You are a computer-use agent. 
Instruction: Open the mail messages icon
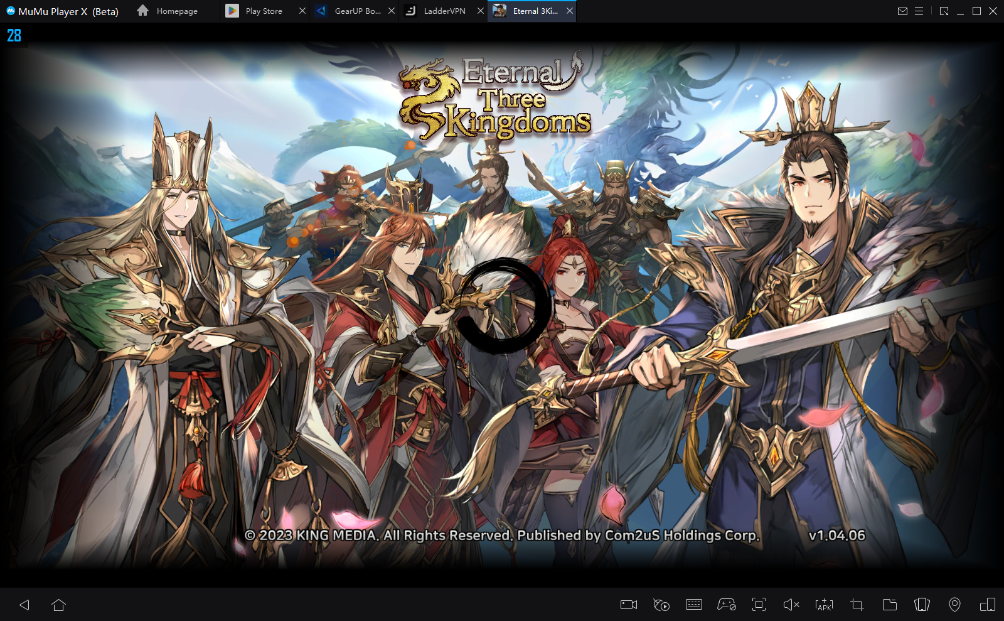(x=902, y=11)
